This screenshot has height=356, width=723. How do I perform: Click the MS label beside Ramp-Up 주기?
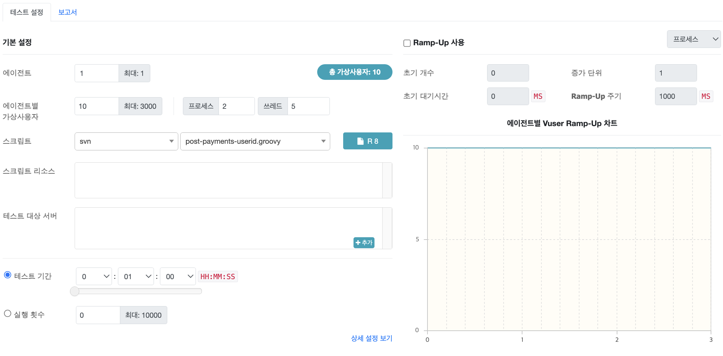click(x=706, y=96)
